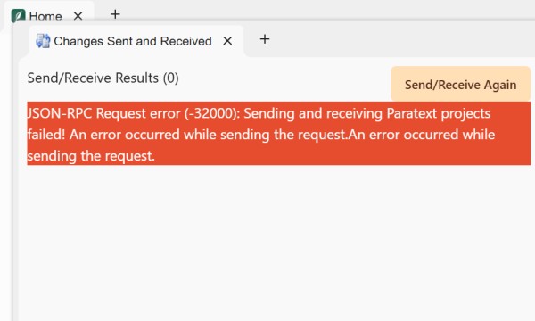Click the Send/Receive Again button
This screenshot has width=535, height=321.
461,84
